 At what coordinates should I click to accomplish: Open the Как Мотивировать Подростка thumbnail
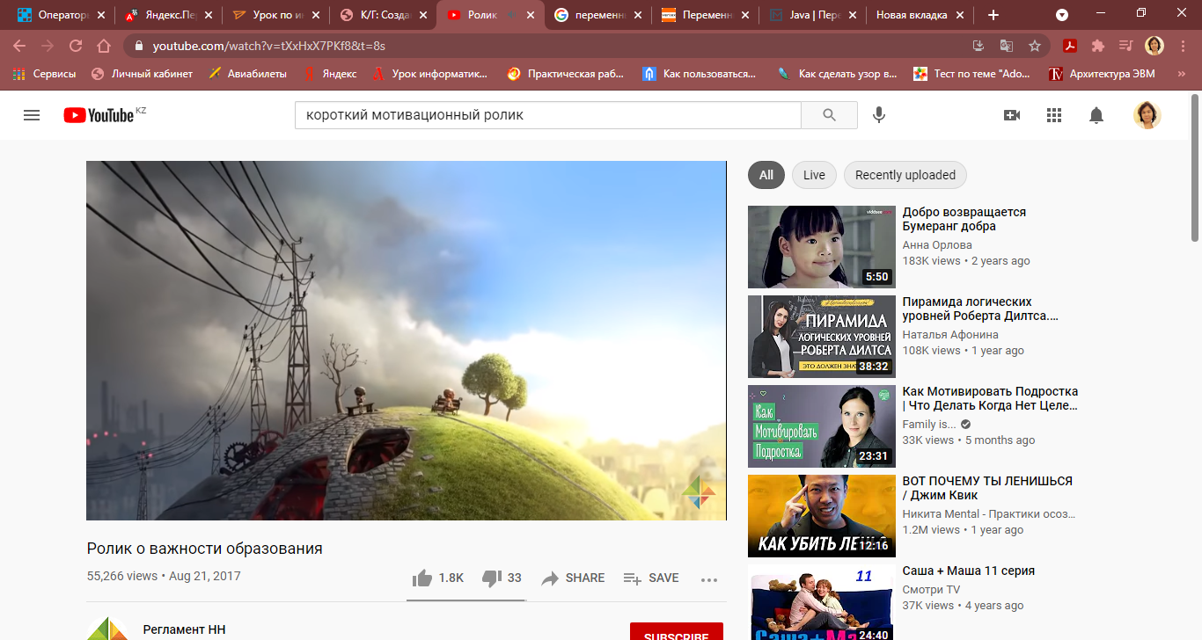822,426
